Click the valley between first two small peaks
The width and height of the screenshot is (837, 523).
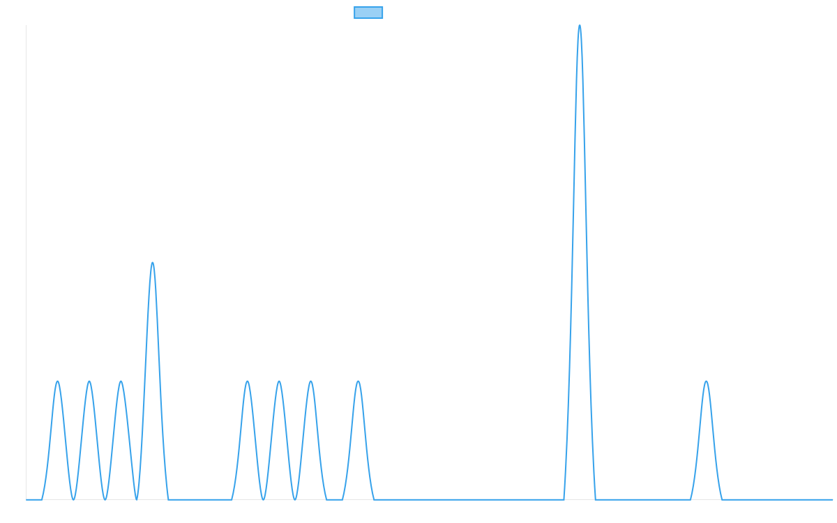73,499
